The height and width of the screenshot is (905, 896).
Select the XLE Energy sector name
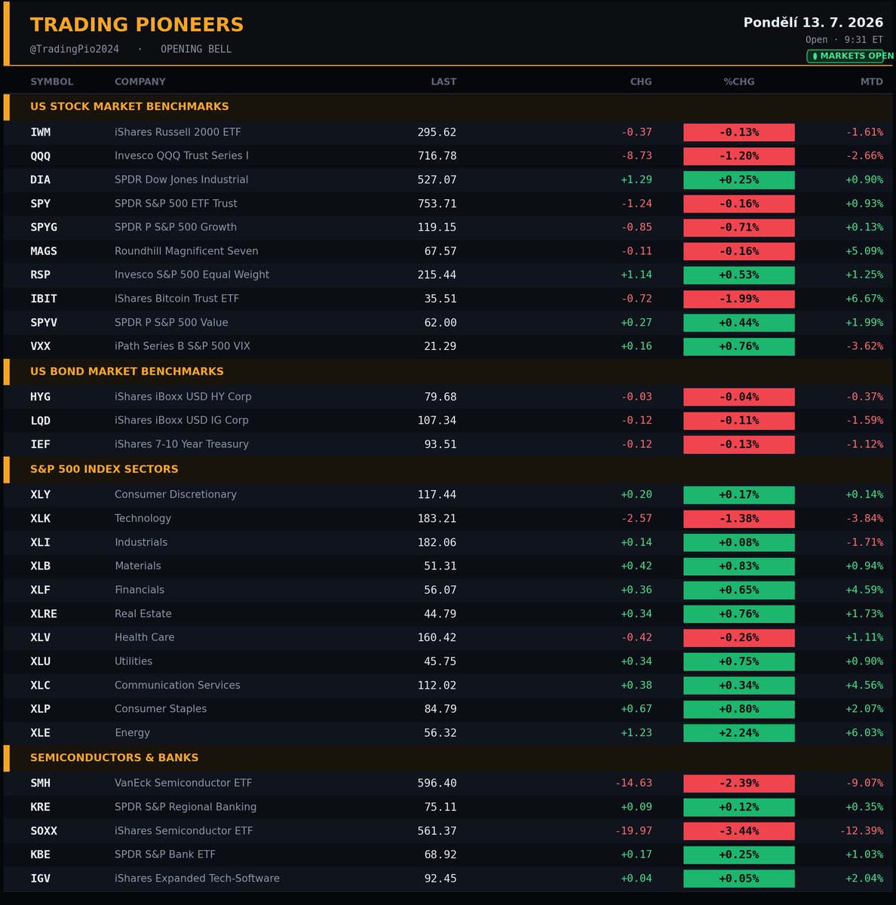click(132, 733)
